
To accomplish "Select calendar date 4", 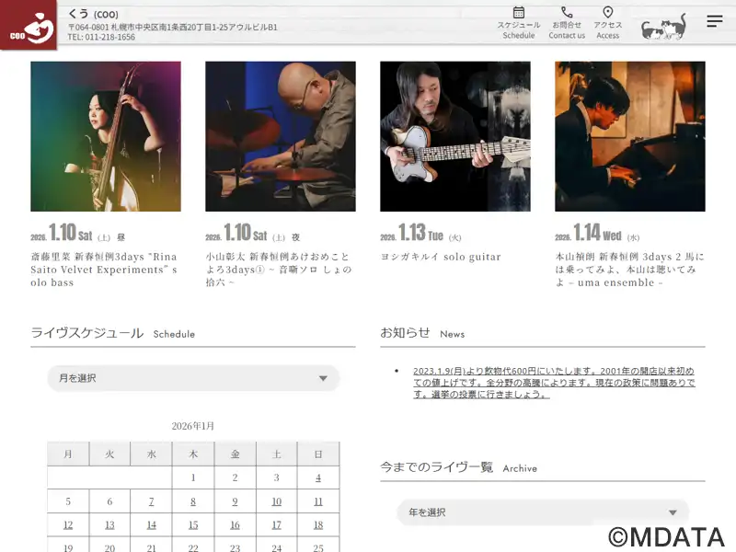I will (318, 477).
